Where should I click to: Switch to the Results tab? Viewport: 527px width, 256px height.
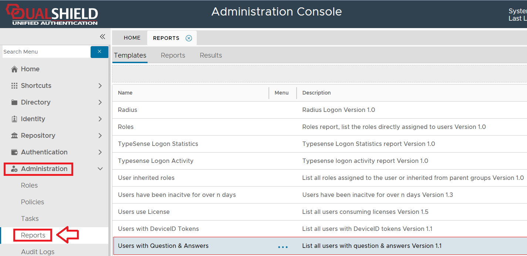tap(211, 55)
